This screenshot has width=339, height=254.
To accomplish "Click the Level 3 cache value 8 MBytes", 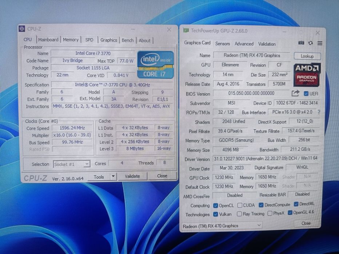I will click(x=135, y=148).
